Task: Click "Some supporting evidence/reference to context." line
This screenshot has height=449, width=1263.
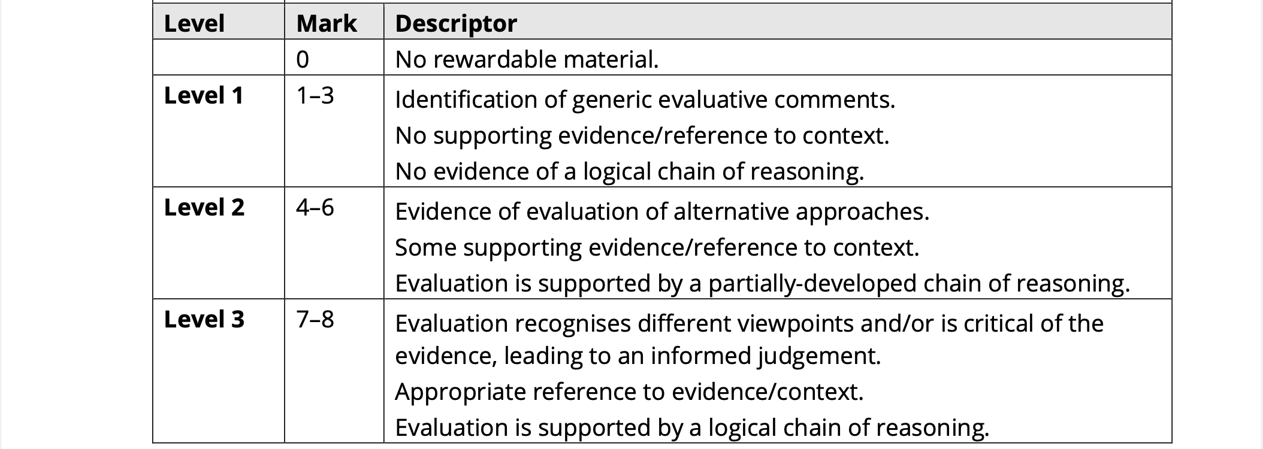Action: click(x=657, y=247)
